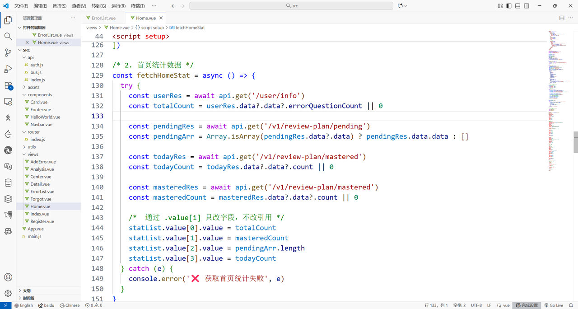The width and height of the screenshot is (578, 309).
Task: Click the src command center search box
Action: 291,6
